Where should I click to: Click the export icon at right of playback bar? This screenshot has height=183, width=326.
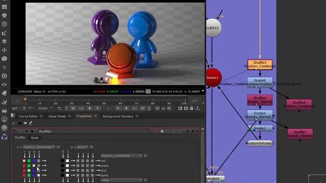click(198, 108)
